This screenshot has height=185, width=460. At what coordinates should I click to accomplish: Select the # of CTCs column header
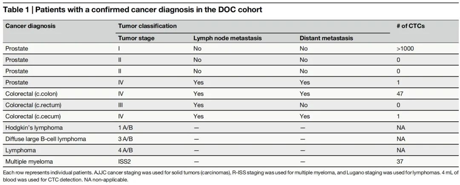(410, 26)
